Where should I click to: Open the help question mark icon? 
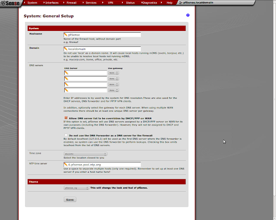click(x=188, y=15)
